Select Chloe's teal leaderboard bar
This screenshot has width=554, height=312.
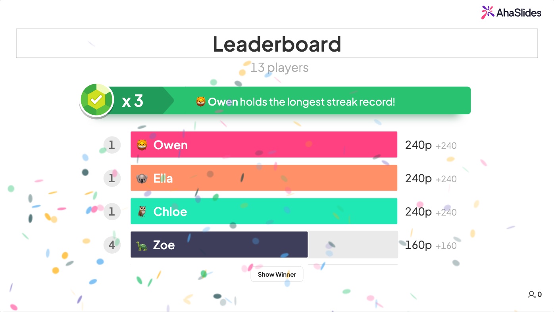[x=264, y=211]
